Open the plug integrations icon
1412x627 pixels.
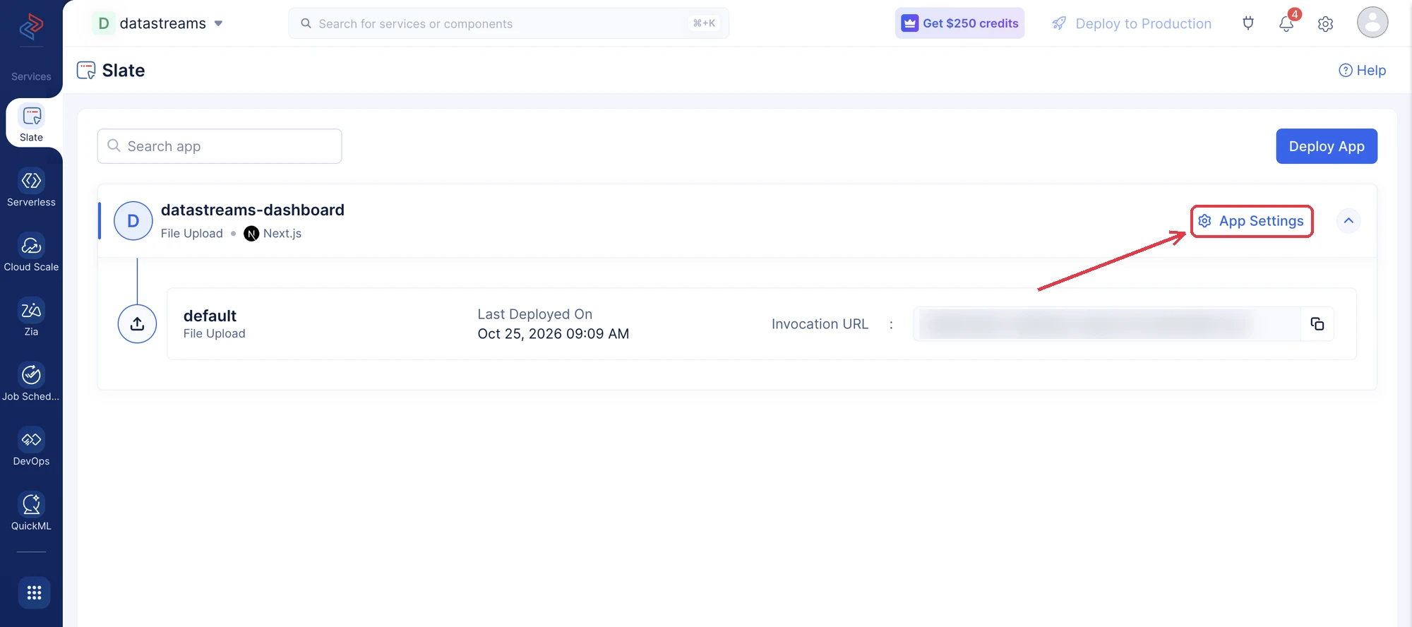point(1248,23)
